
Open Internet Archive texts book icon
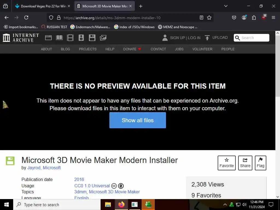pos(59,38)
